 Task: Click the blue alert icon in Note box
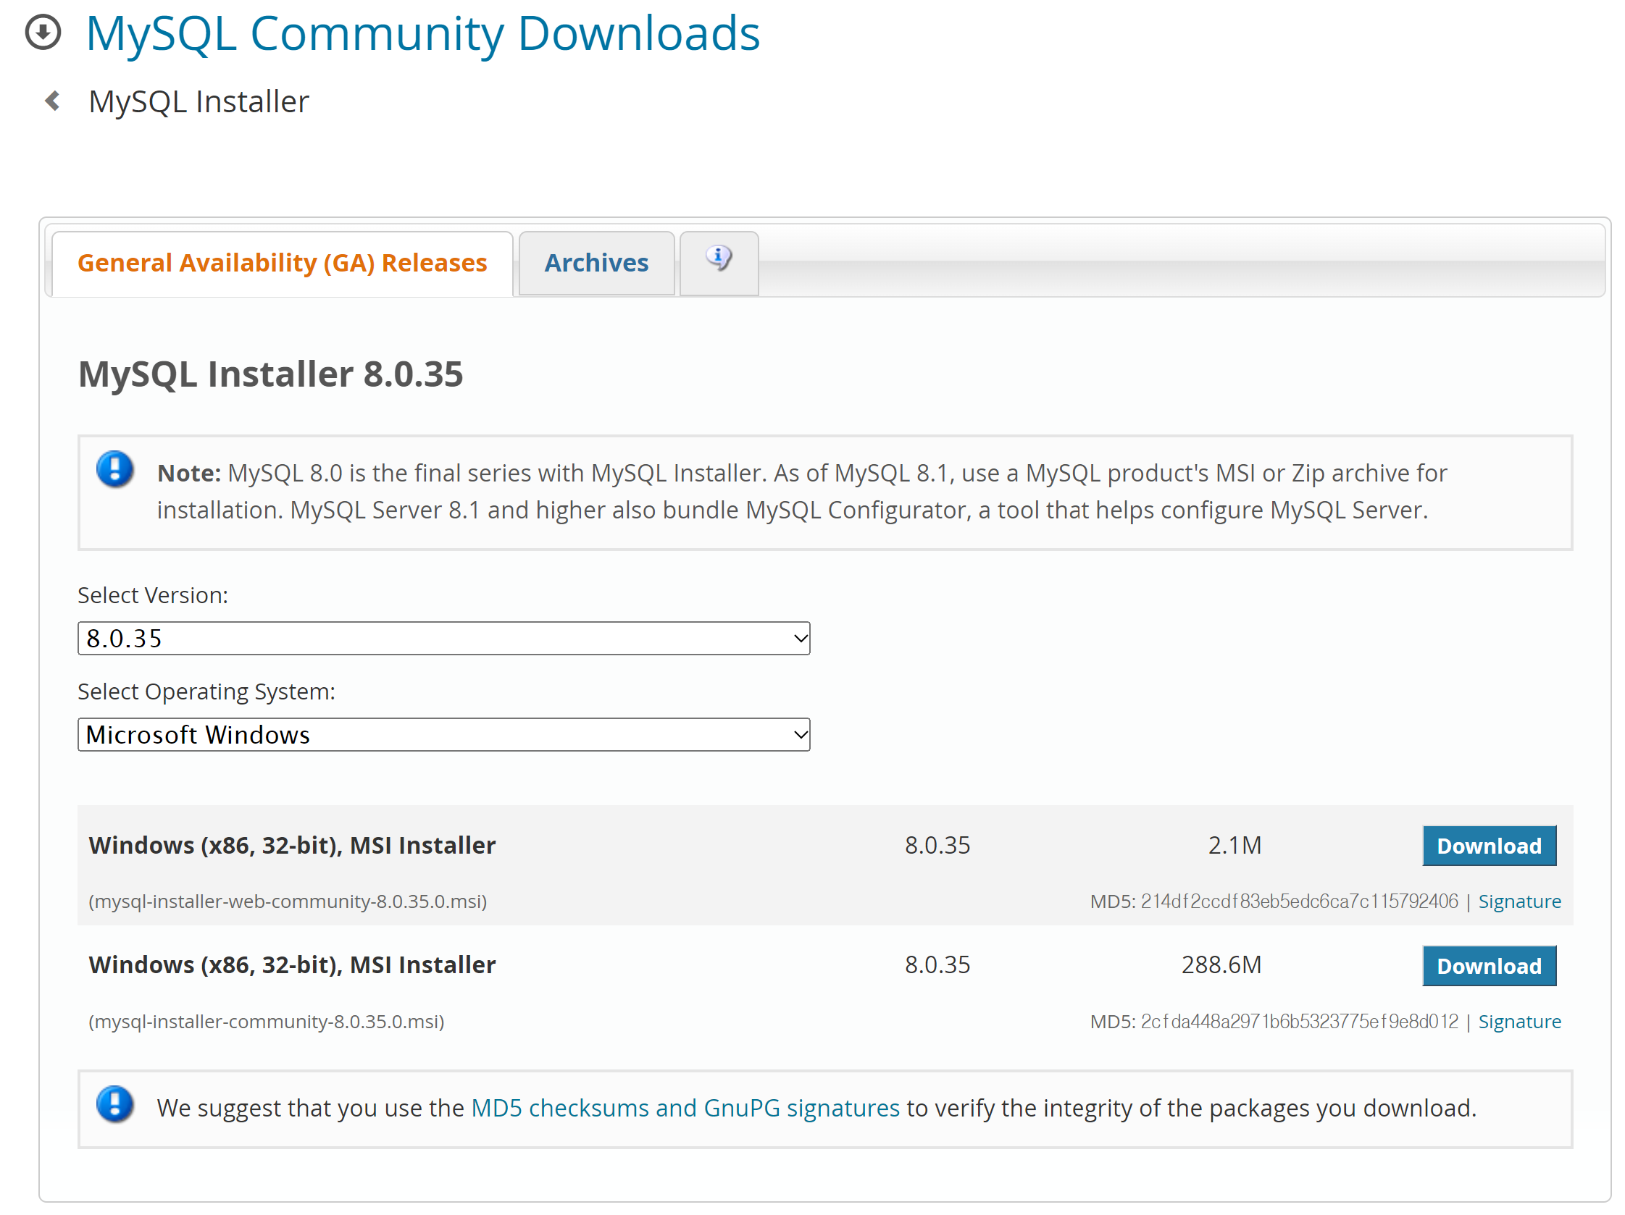tap(114, 470)
